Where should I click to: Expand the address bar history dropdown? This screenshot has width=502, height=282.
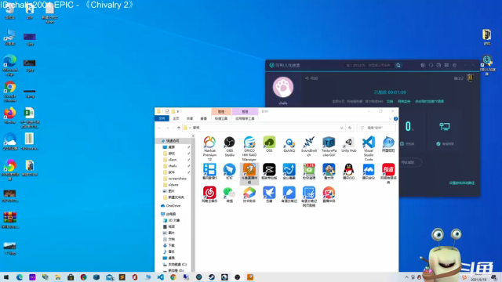tap(342, 128)
